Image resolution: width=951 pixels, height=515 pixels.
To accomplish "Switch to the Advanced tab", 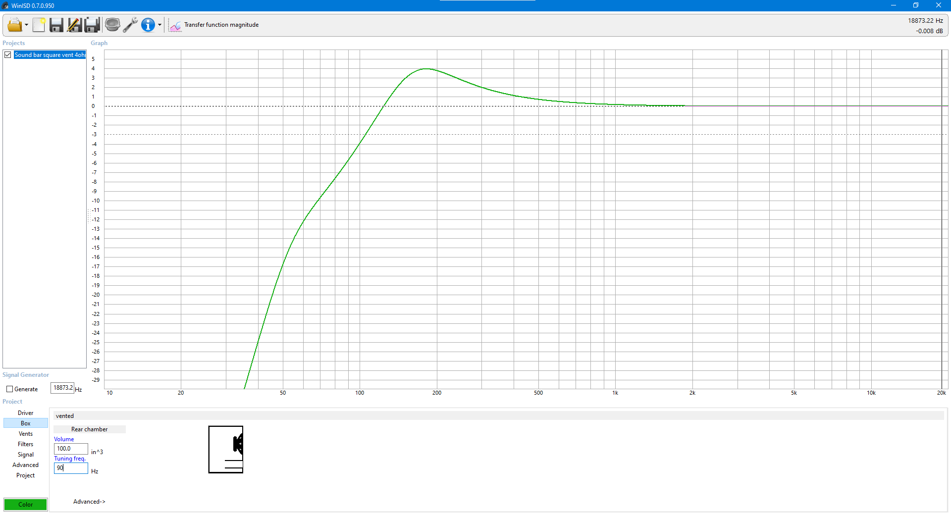I will point(26,465).
